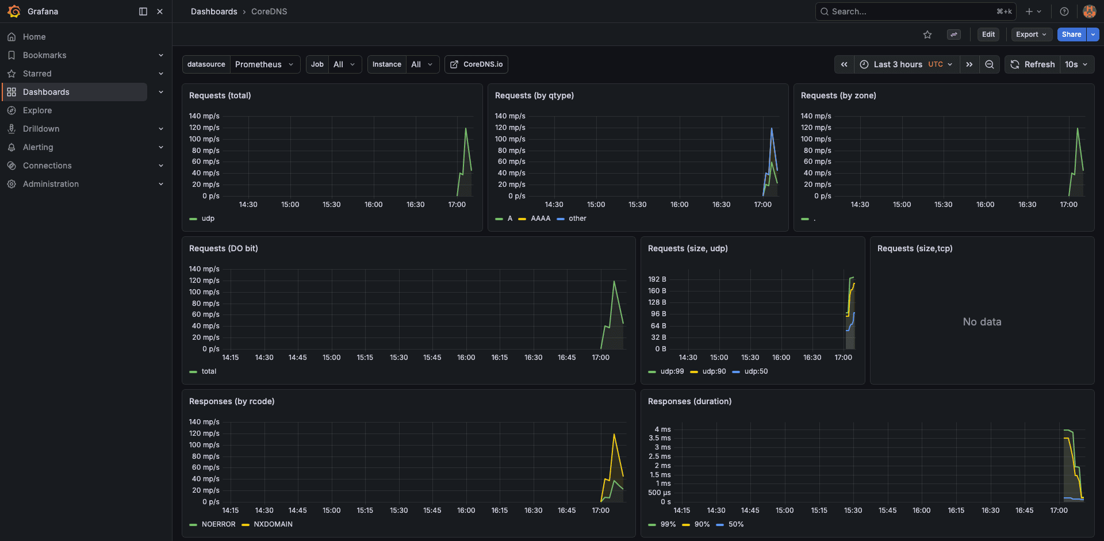1104x541 pixels.
Task: Toggle the AAAA series in qtype legend
Action: tap(540, 218)
